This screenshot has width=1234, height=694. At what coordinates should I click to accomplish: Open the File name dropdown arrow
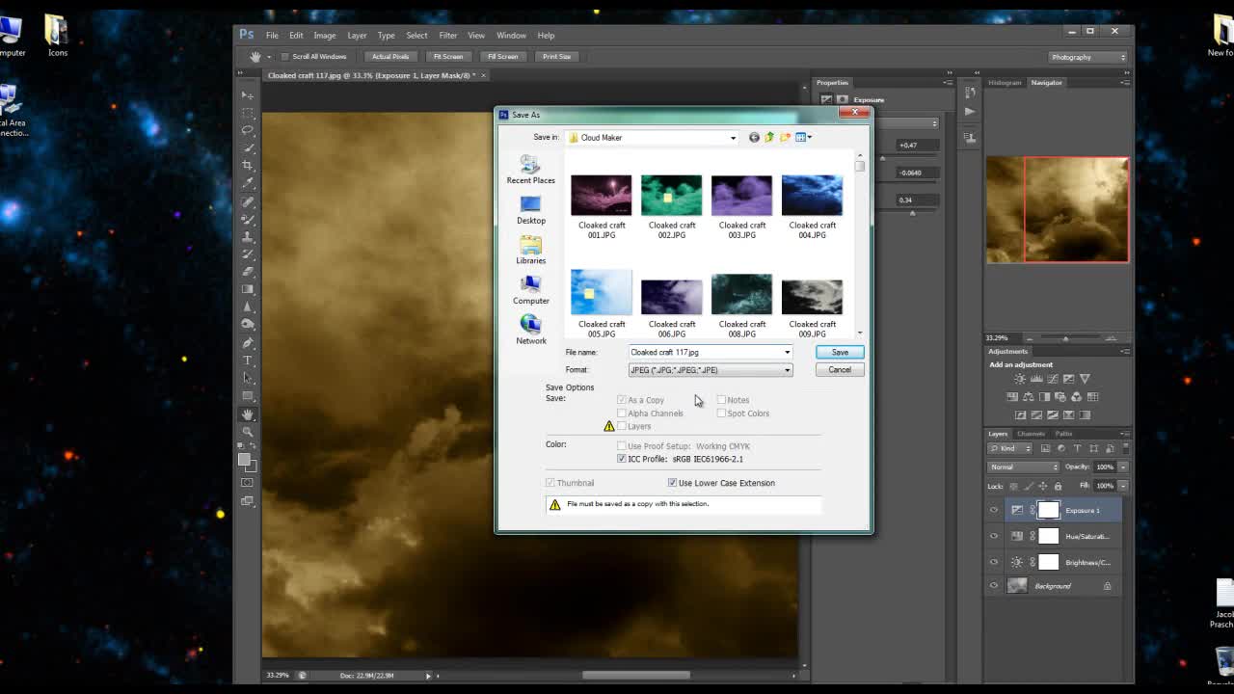787,352
